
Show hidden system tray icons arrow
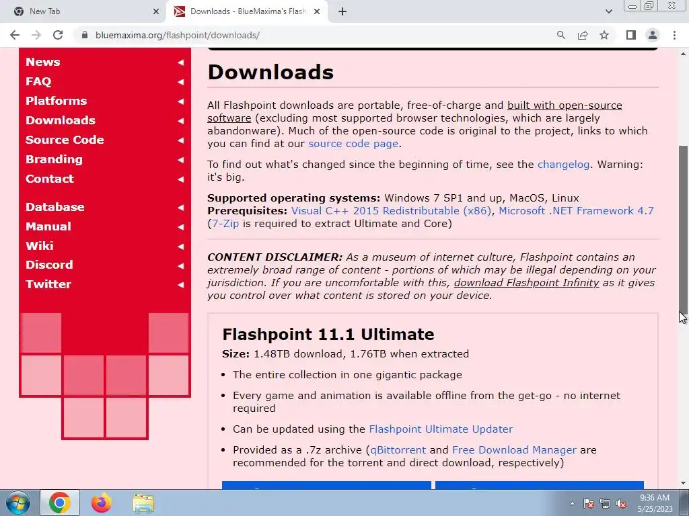pyautogui.click(x=572, y=503)
